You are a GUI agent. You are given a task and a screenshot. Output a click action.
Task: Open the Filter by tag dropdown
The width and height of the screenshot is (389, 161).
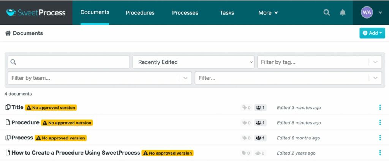coord(319,62)
